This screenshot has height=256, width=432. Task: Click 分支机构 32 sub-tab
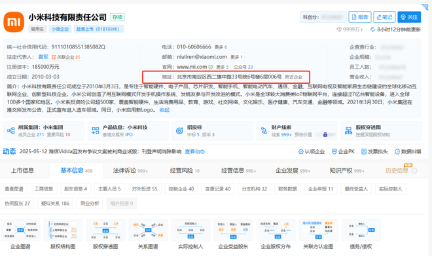(x=255, y=189)
